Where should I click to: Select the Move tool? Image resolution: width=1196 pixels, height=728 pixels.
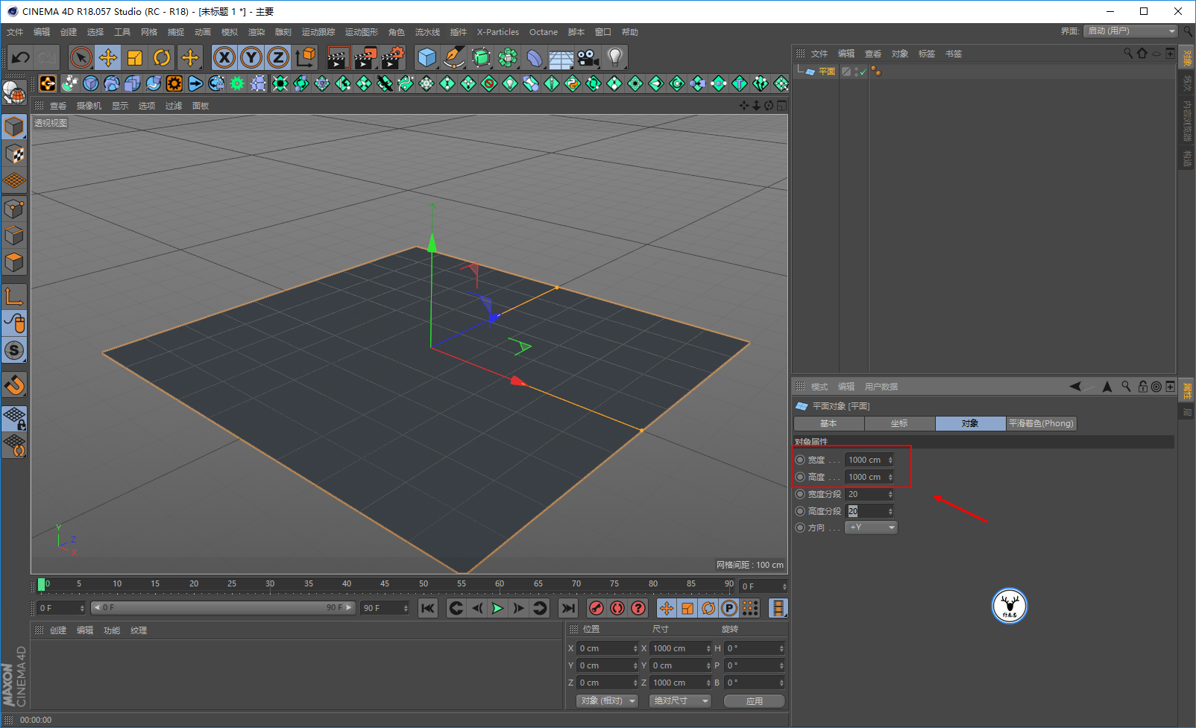pos(108,57)
